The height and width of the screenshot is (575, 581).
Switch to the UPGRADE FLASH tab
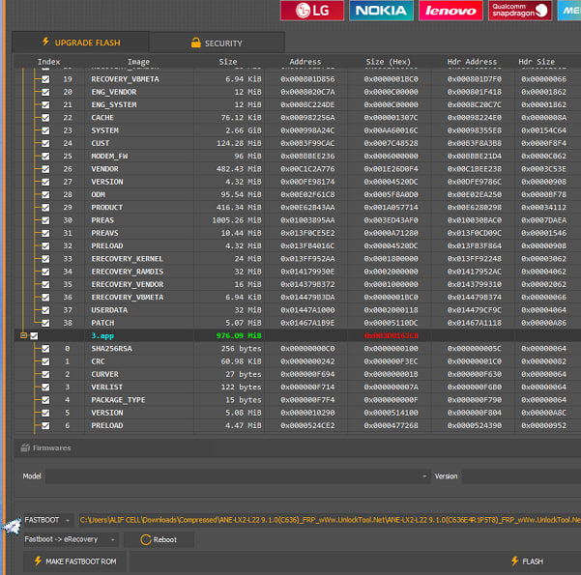tap(80, 43)
